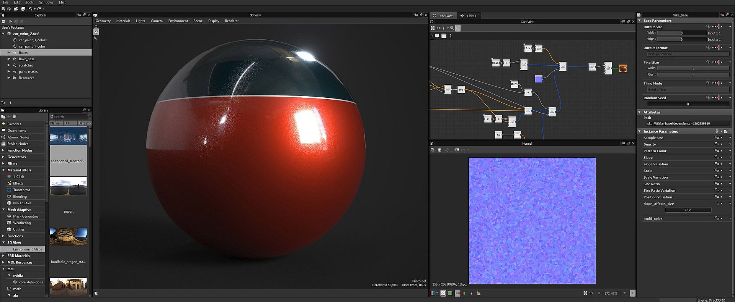Expand the flake_base graph in Explorer

9,59
